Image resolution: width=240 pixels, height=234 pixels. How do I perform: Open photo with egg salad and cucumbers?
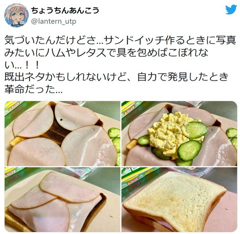coord(179,133)
